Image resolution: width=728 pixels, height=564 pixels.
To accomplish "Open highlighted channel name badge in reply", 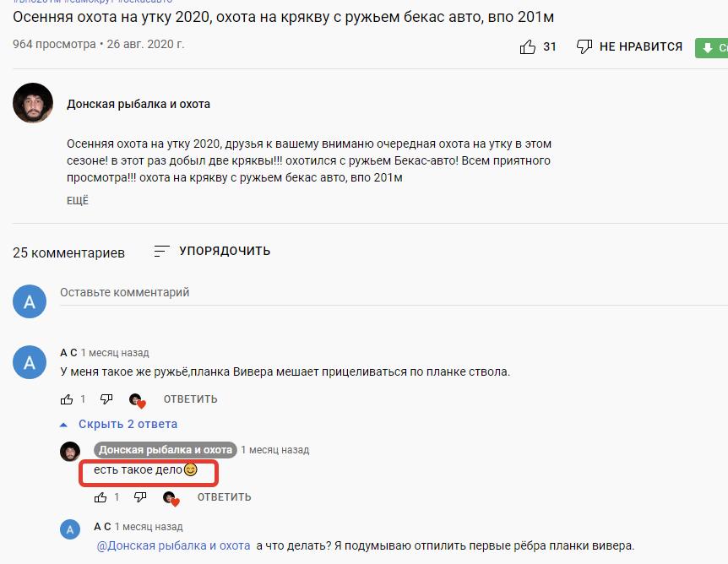I will tap(166, 450).
